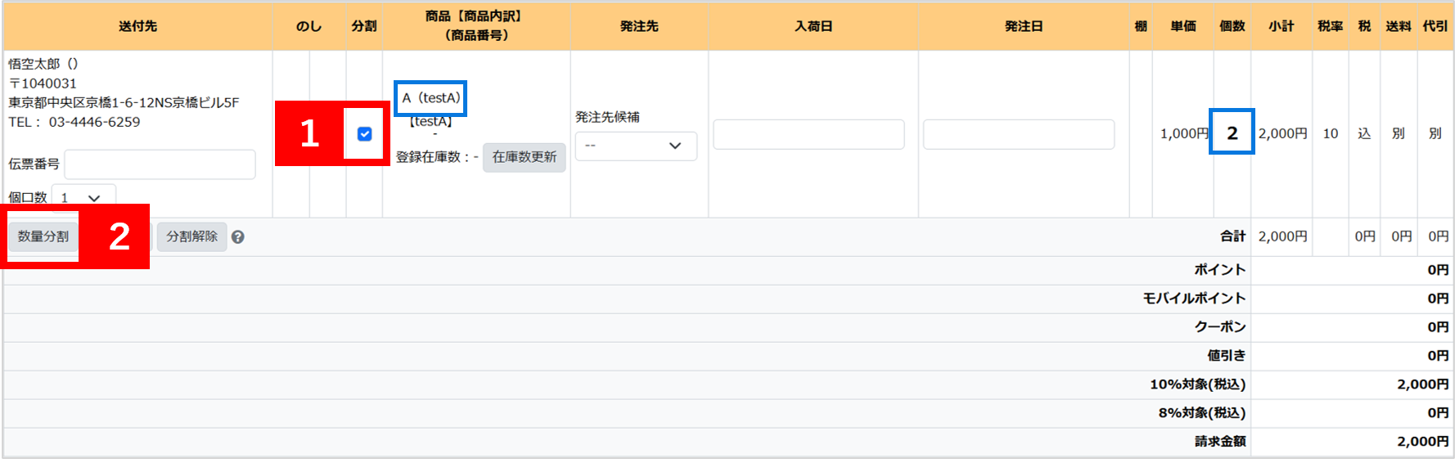Toggle the 分割 checkbox for product A

click(x=365, y=134)
